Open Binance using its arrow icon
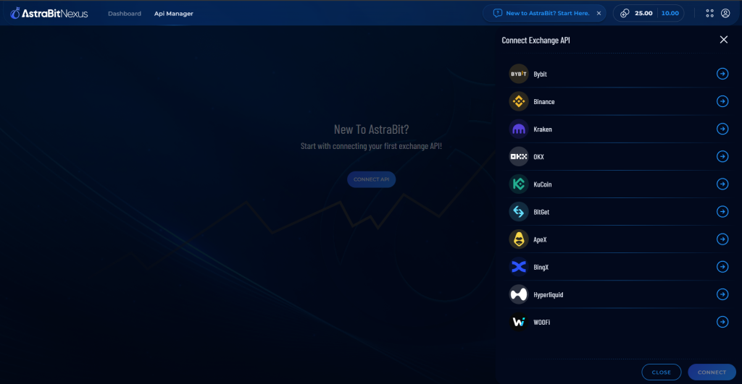This screenshot has height=384, width=742. click(722, 101)
